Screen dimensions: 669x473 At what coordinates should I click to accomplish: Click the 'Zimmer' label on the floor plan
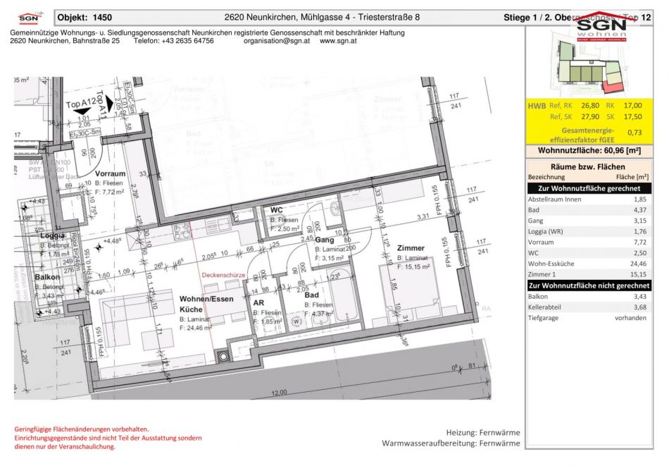pos(411,248)
